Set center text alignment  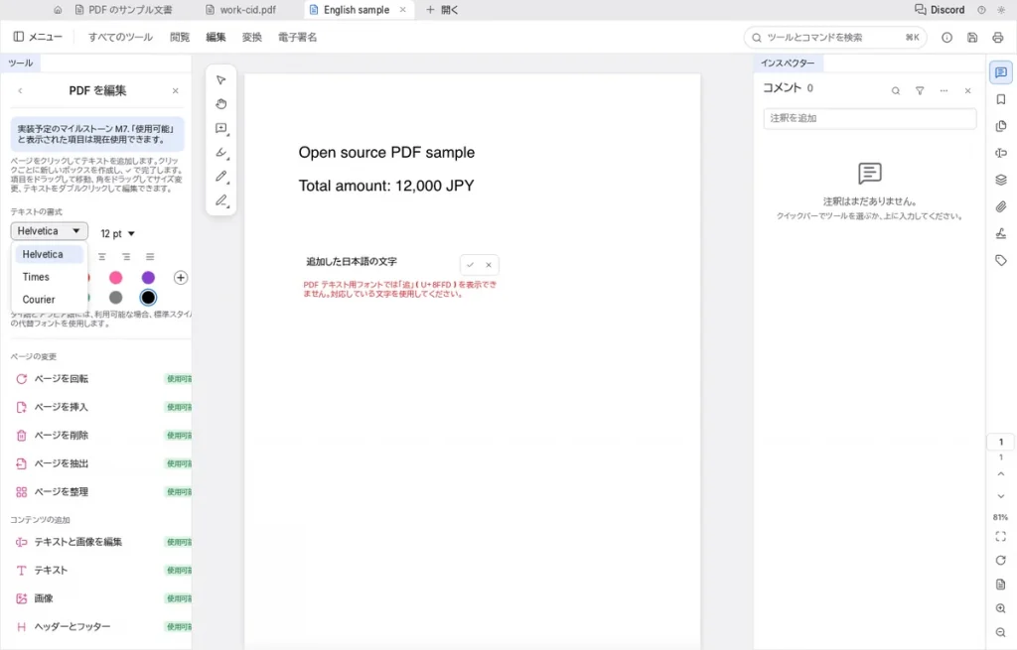tap(102, 257)
